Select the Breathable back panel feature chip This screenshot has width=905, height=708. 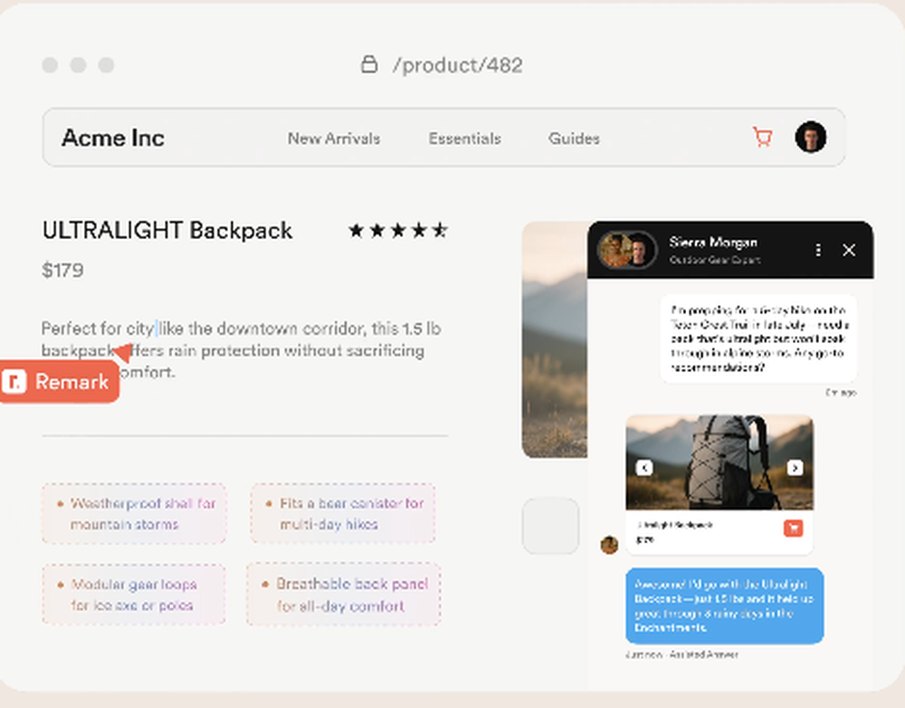pos(344,594)
